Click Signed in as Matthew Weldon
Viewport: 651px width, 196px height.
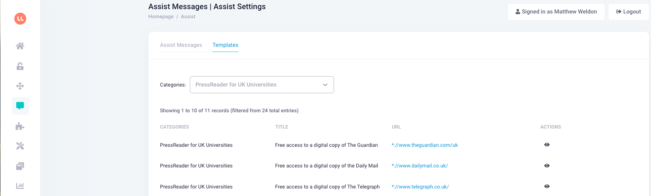[x=556, y=12]
